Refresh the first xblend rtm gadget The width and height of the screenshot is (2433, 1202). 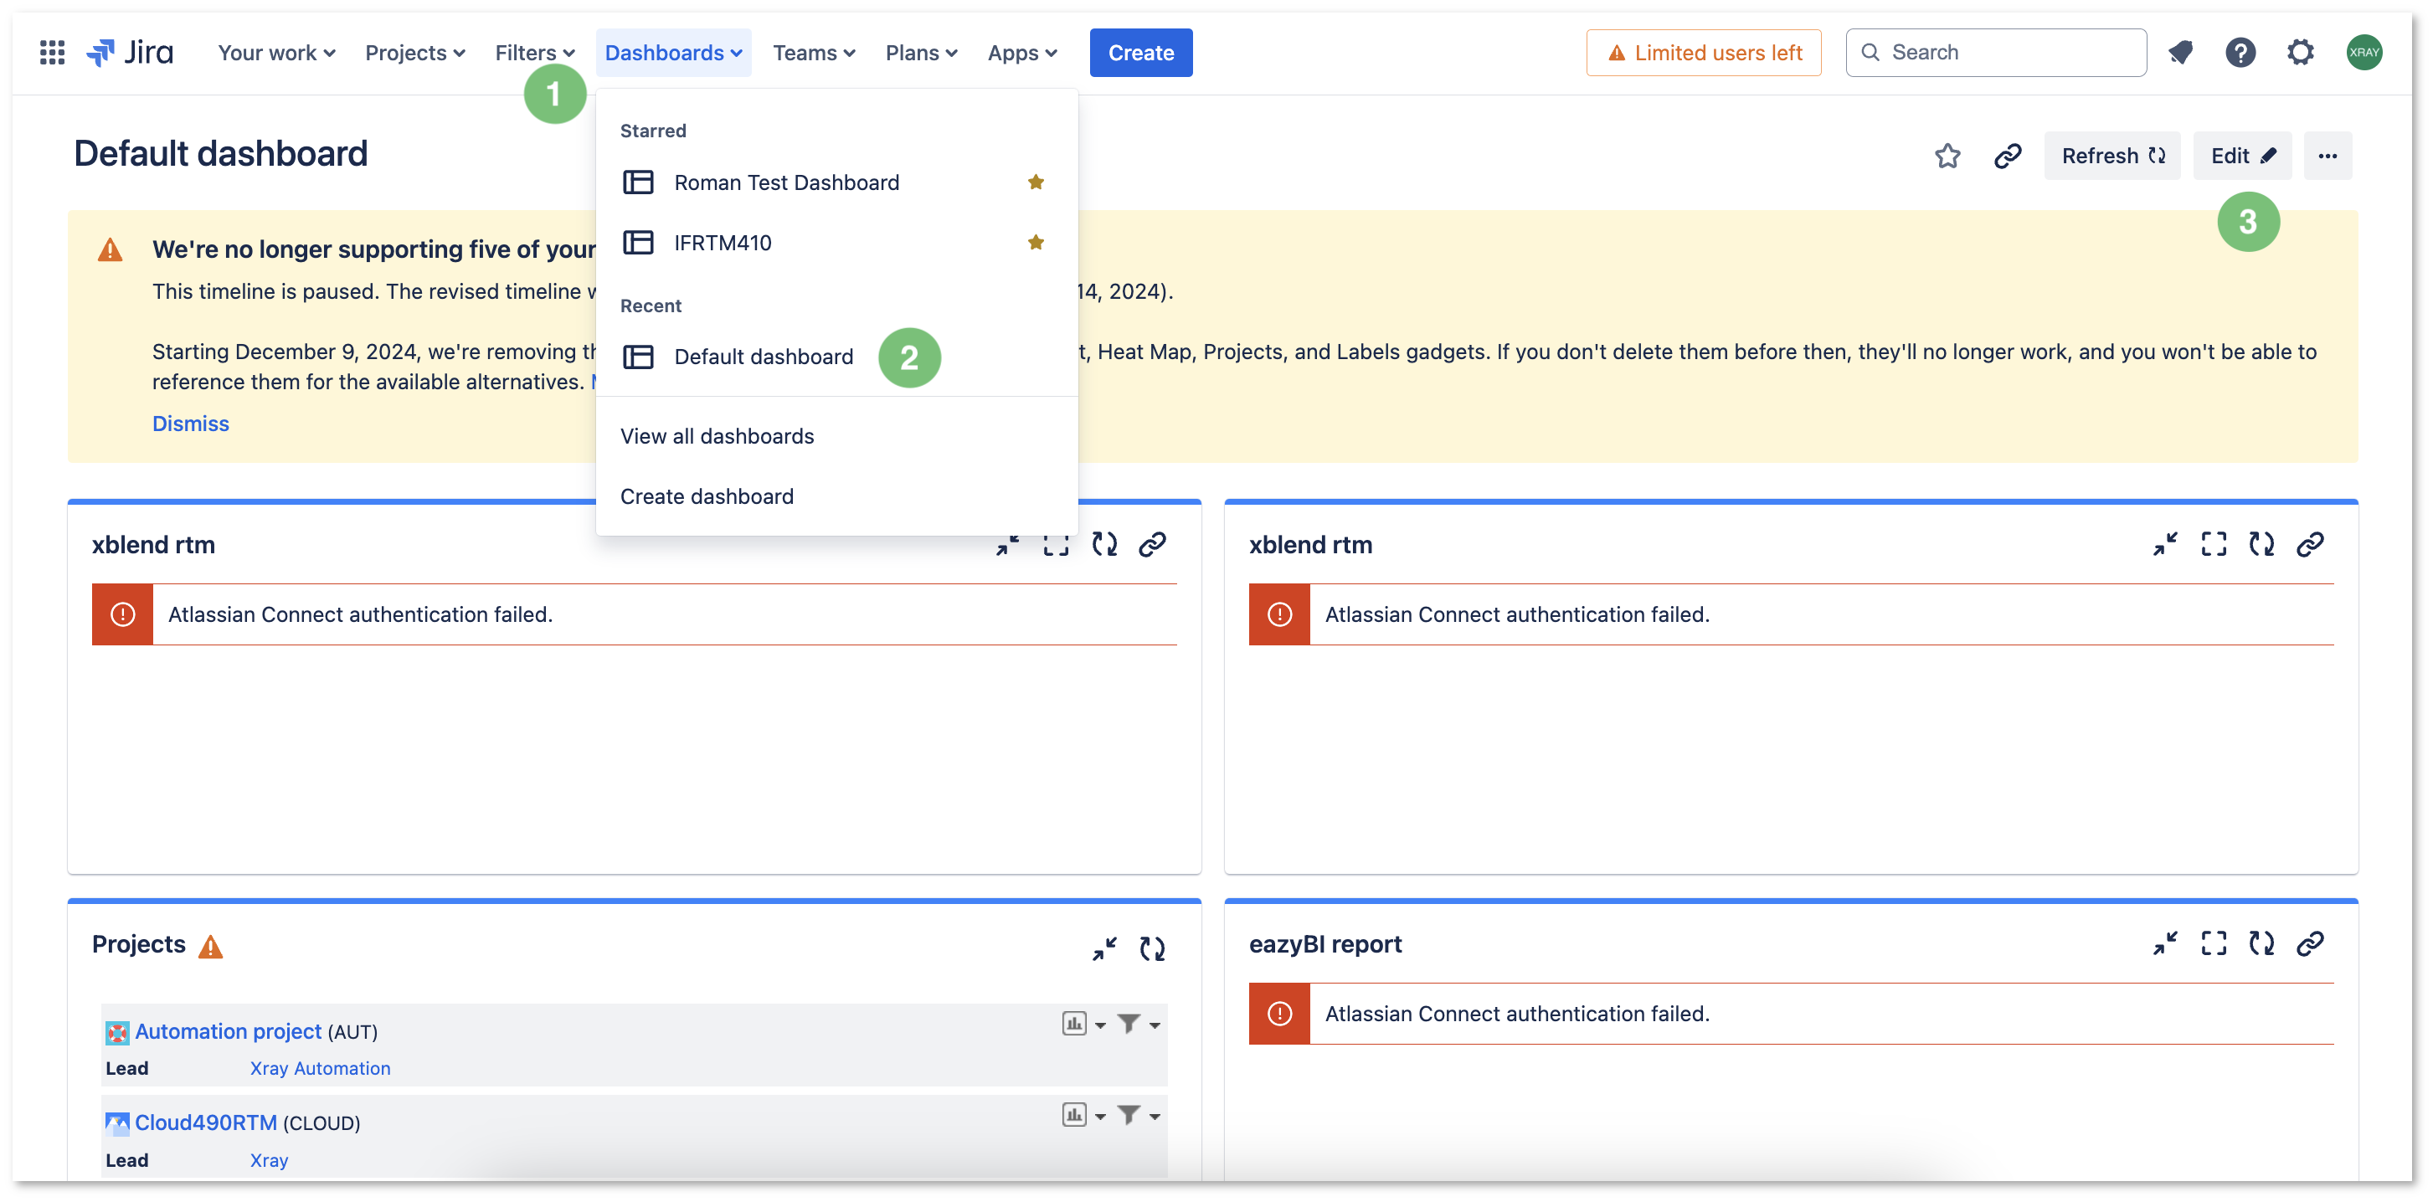[x=1104, y=545]
